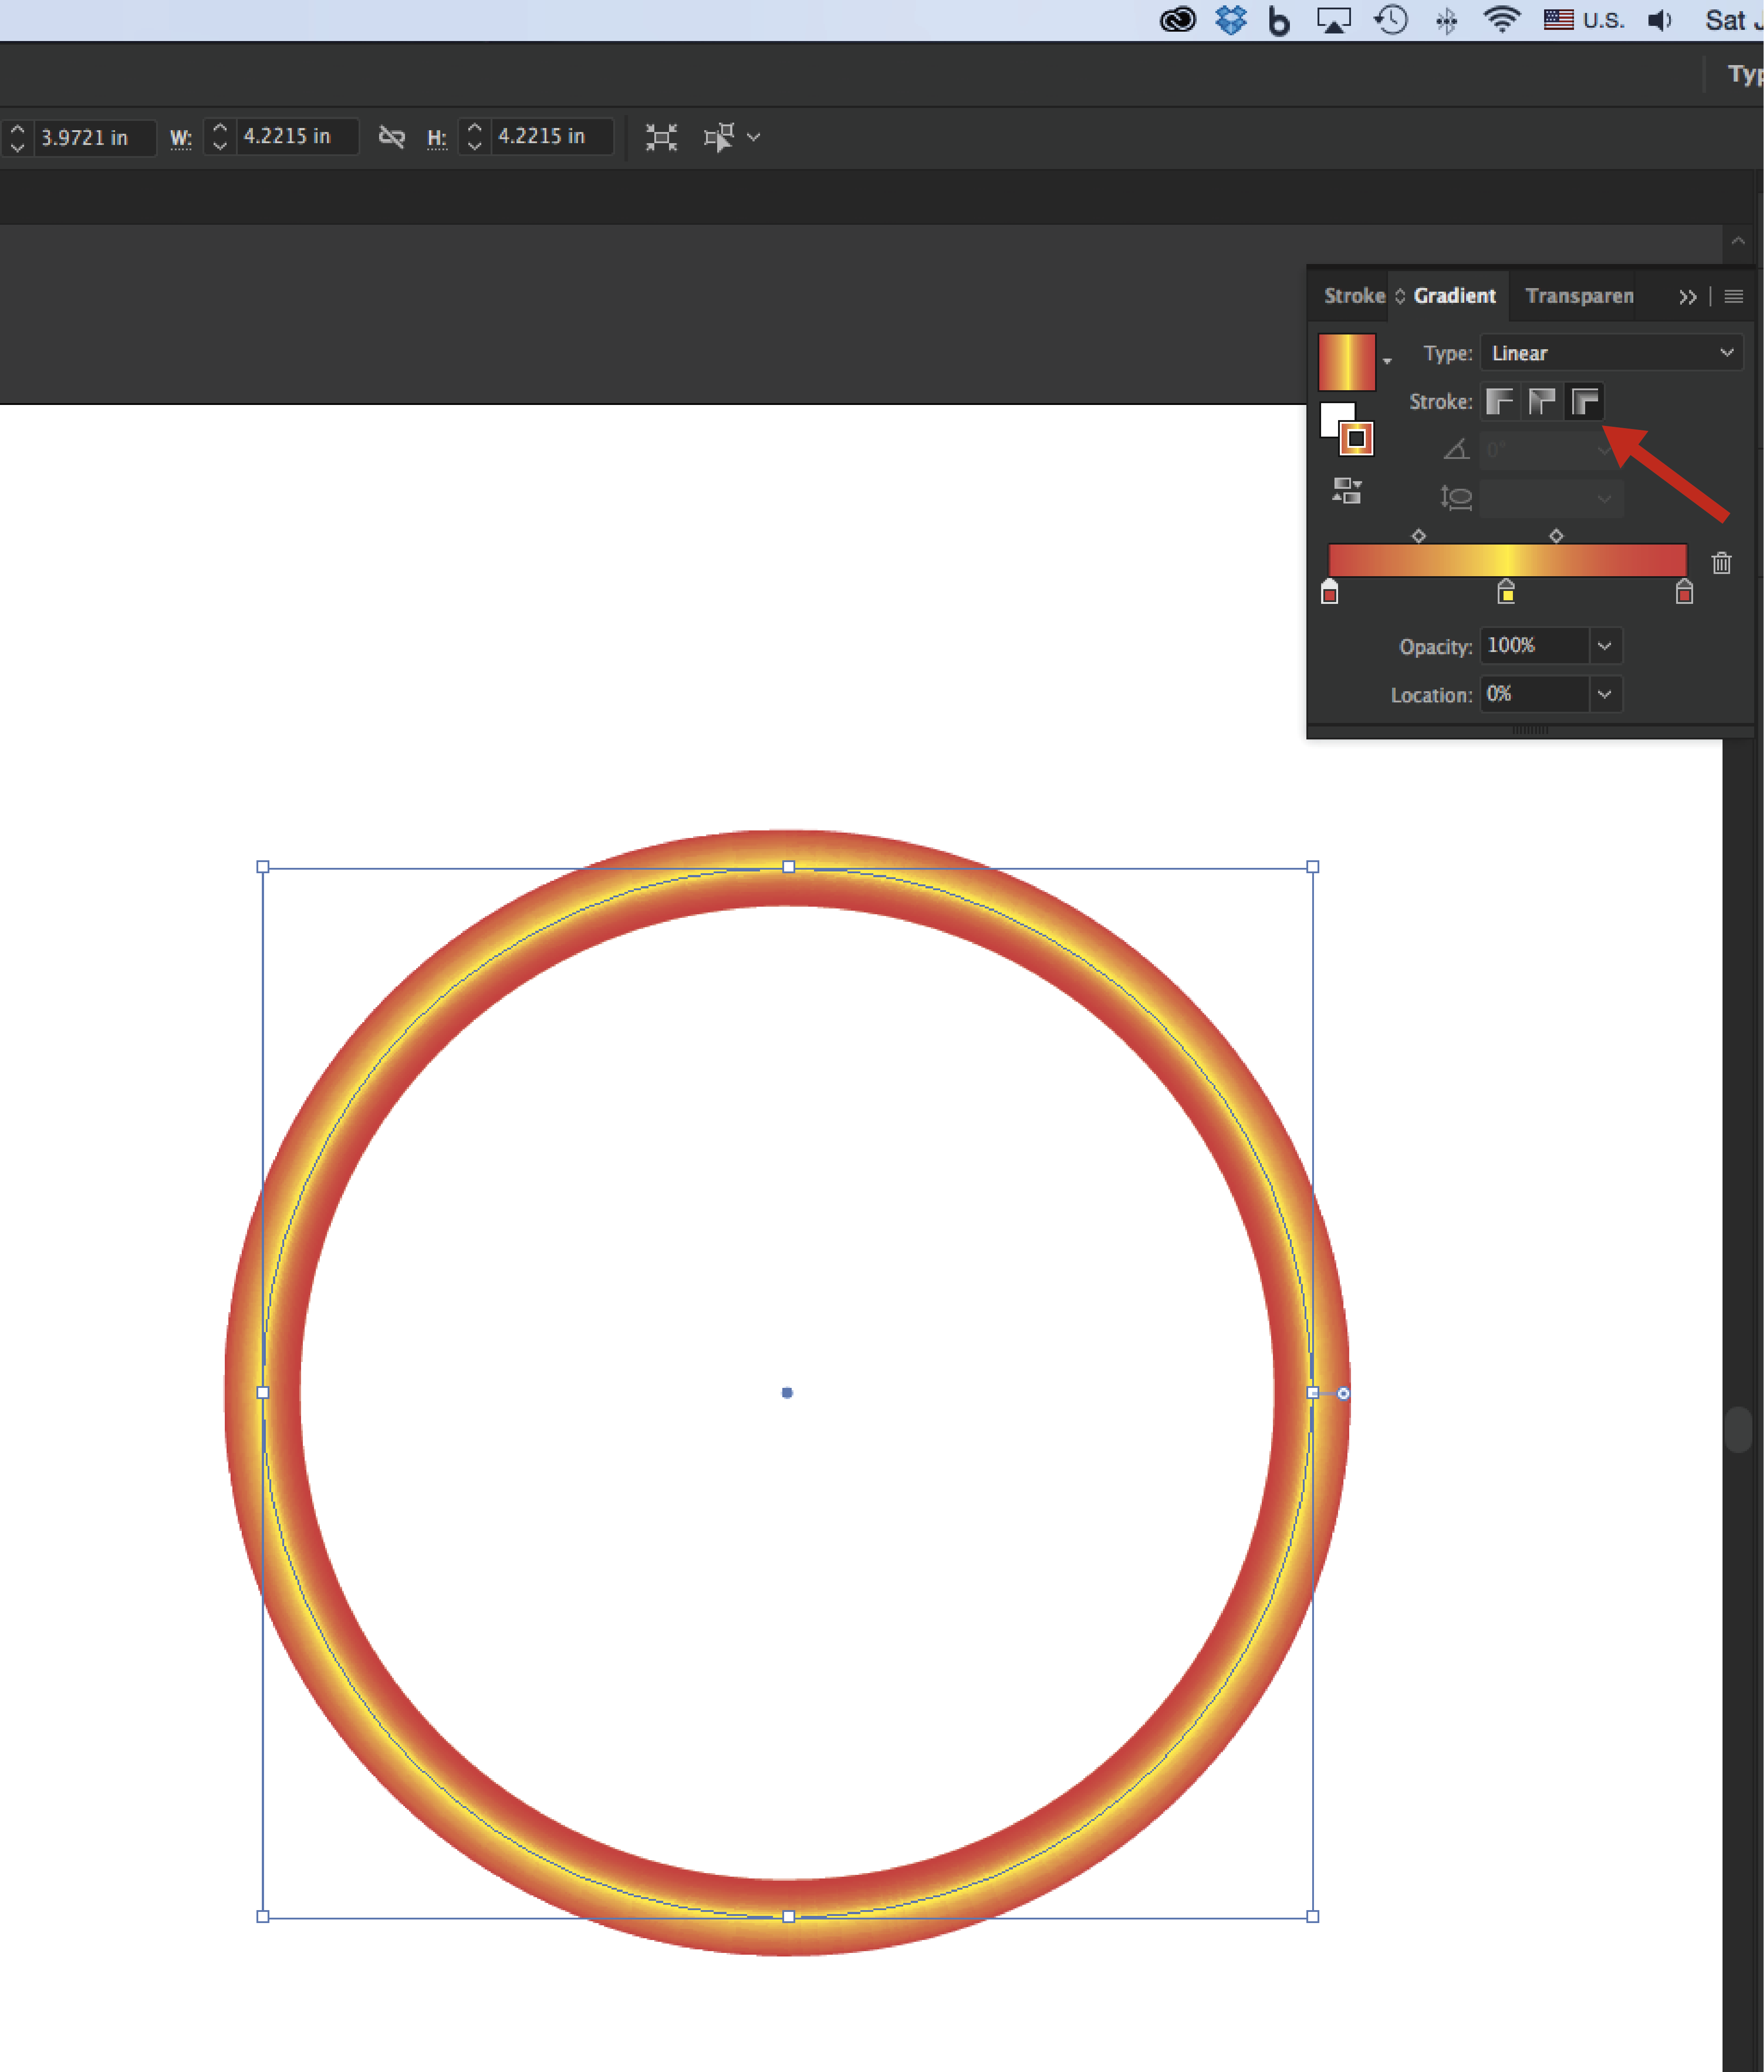The width and height of the screenshot is (1764, 2072).
Task: Select the yellow middle gradient stop
Action: (x=1506, y=594)
